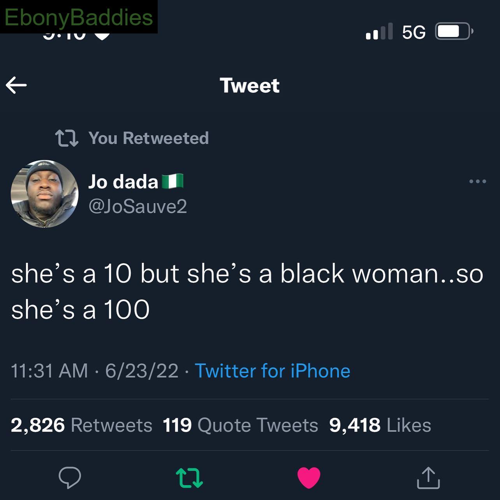View the 2,826 Retweets list

(x=81, y=425)
